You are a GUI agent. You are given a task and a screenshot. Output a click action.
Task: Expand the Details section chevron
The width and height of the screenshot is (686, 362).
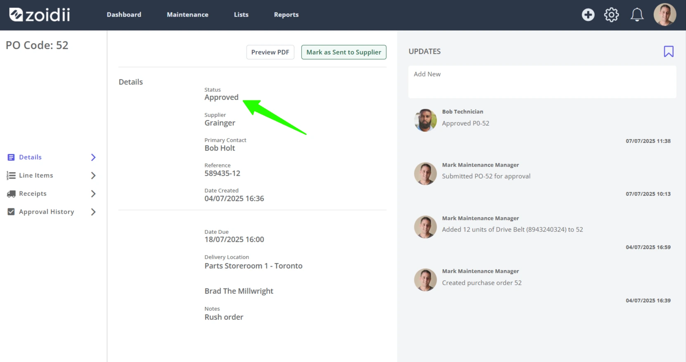coord(93,157)
